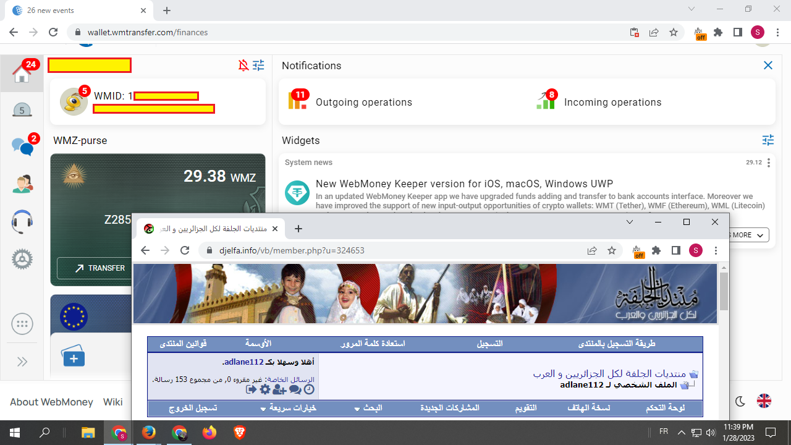The width and height of the screenshot is (791, 445).
Task: Open Extensions puzzle icon in back window
Action: coord(718,32)
